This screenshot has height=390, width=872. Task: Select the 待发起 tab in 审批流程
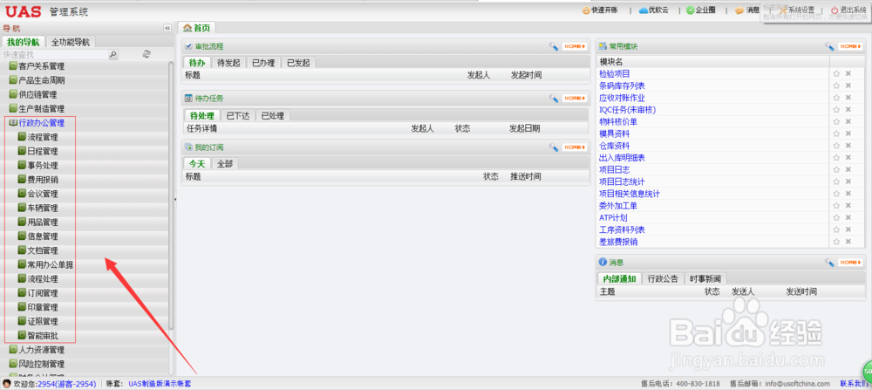point(228,62)
